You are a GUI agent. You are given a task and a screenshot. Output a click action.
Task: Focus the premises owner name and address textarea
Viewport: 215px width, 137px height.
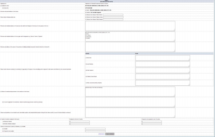[x=130, y=47]
